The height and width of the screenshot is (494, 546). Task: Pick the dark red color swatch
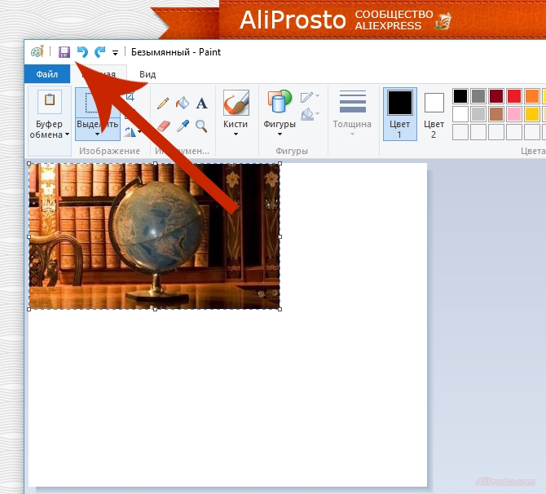click(x=496, y=96)
